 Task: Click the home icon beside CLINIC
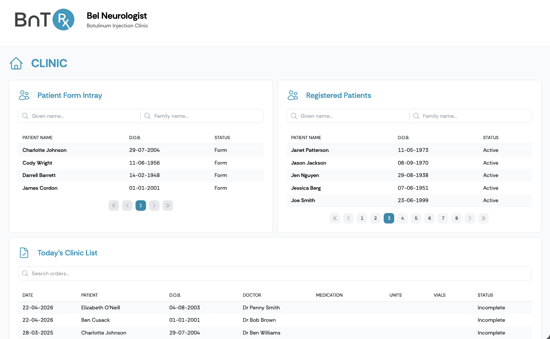tap(16, 63)
